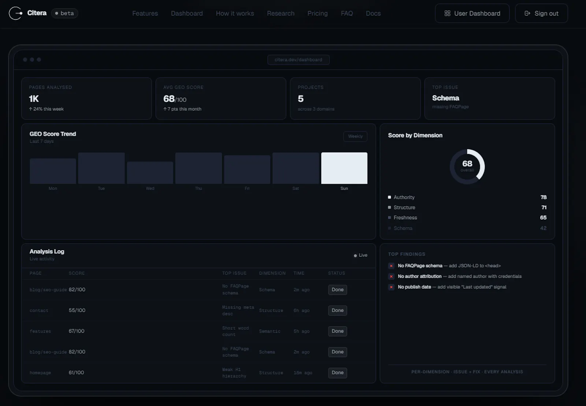
Task: Open the How it works page
Action: click(235, 13)
